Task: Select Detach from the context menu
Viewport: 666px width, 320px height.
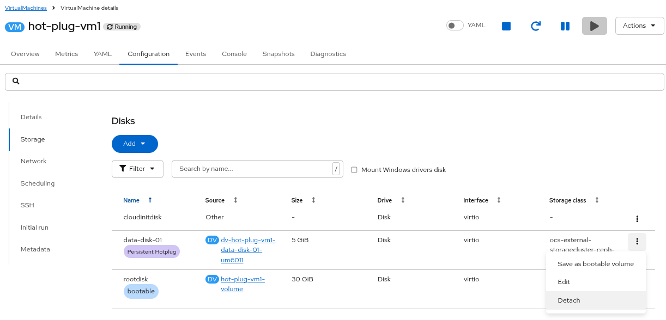Action: coord(569,300)
